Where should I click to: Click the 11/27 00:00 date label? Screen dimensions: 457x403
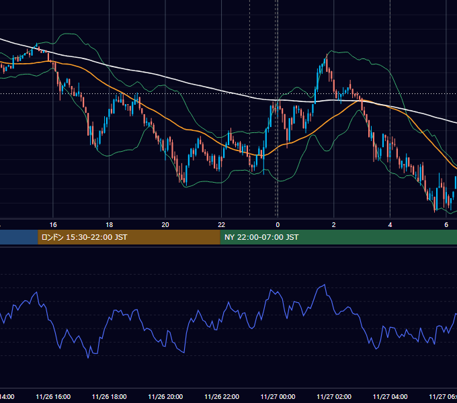278,396
